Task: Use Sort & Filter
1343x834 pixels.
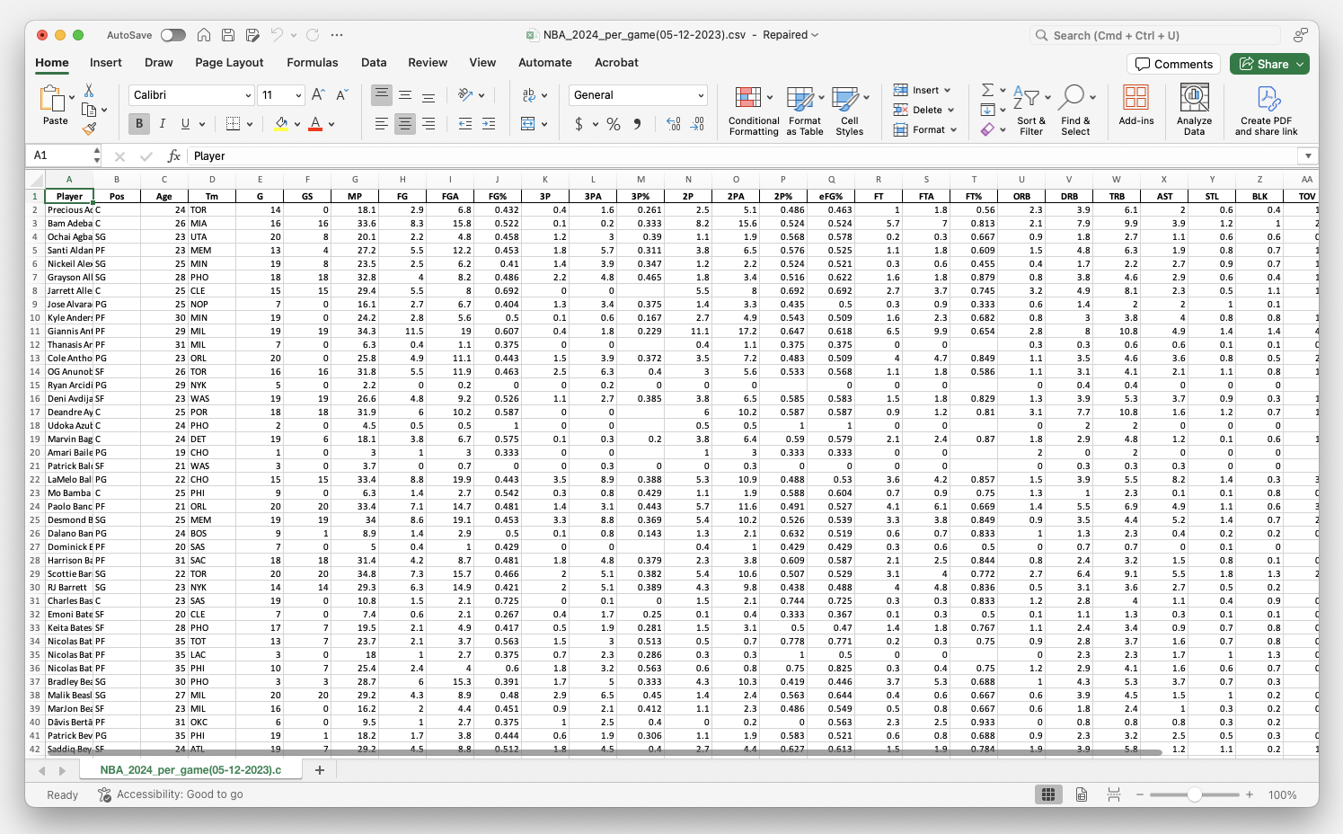Action: [1030, 110]
